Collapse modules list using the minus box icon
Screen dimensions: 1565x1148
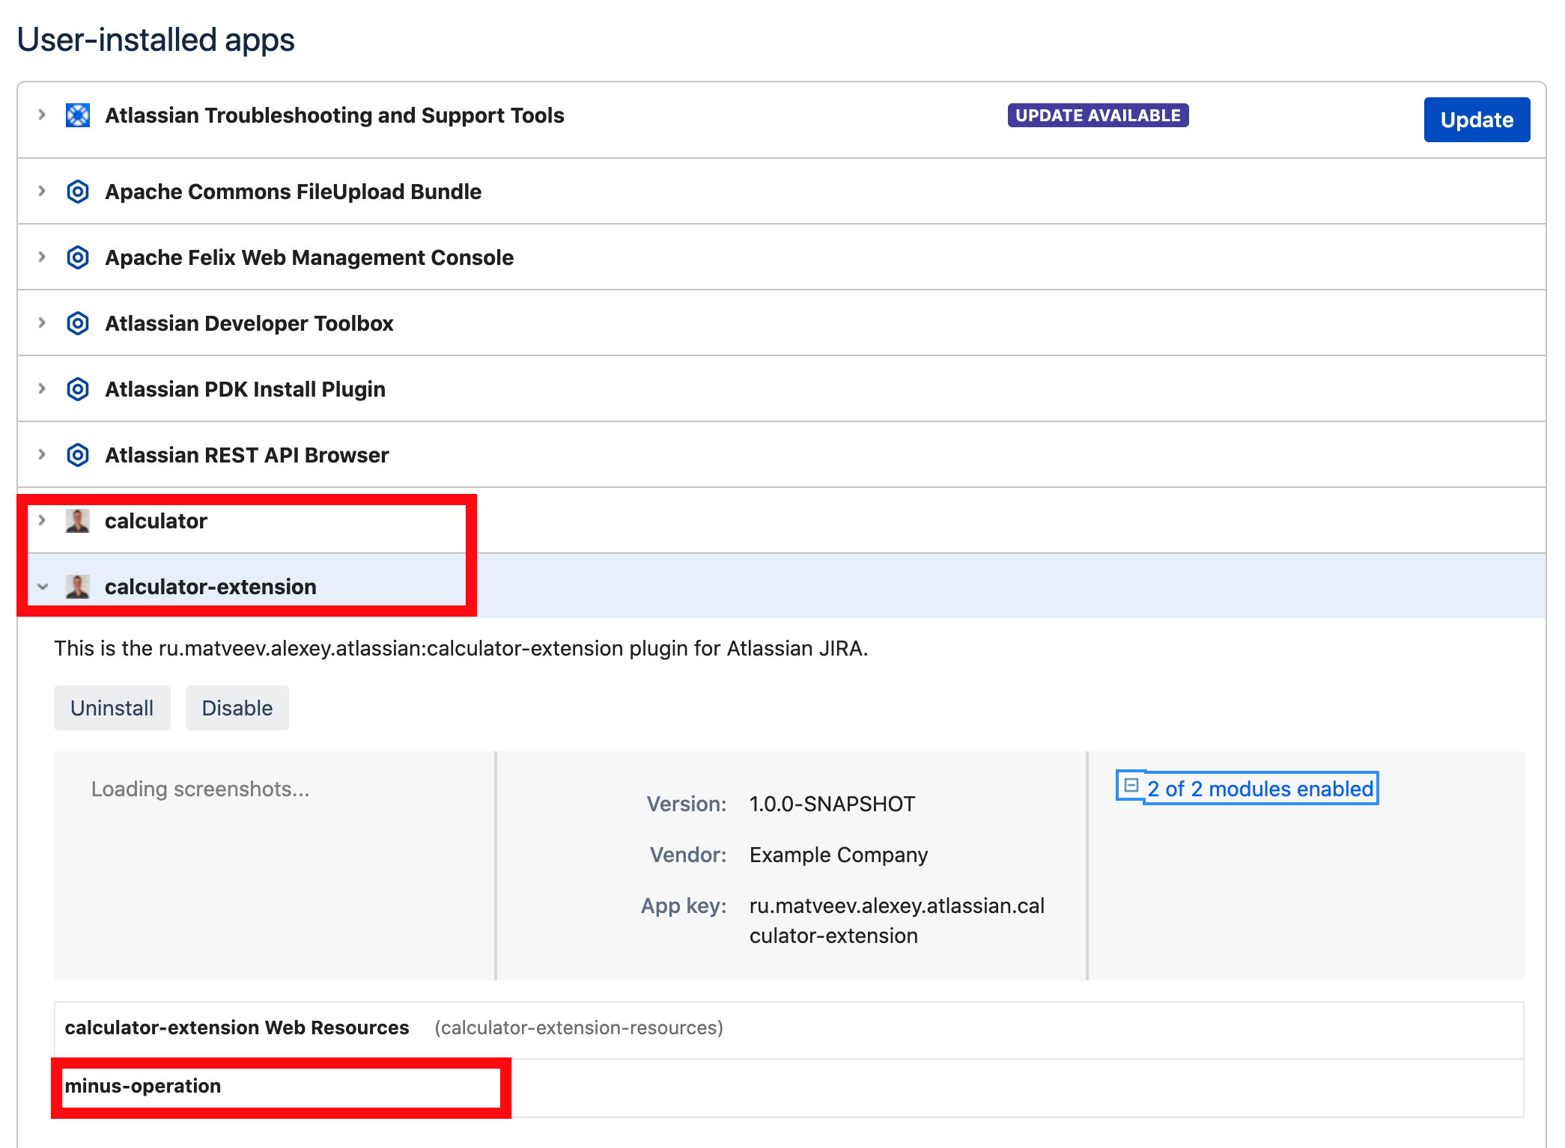[1131, 786]
